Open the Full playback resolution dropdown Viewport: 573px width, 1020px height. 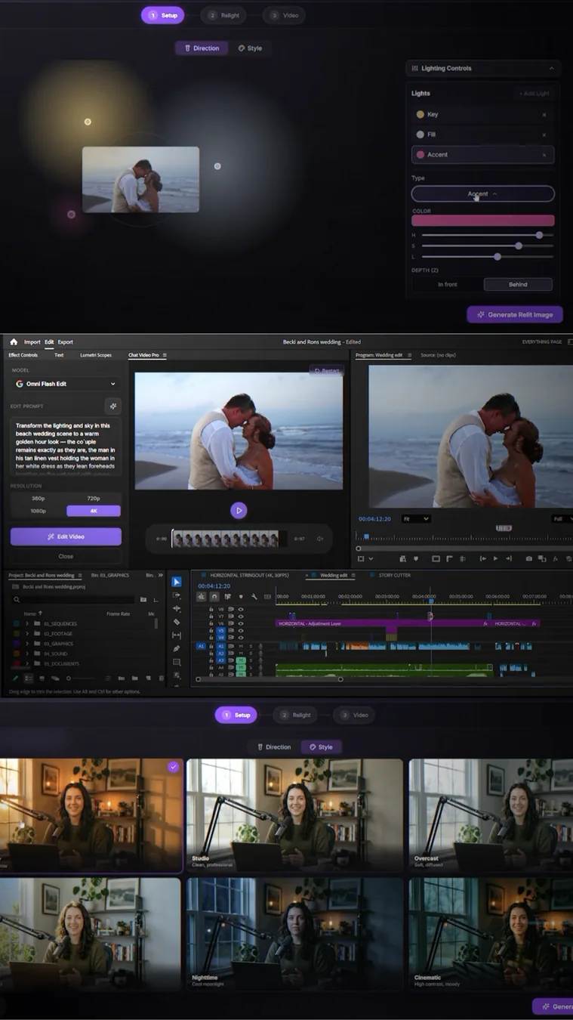click(x=562, y=519)
